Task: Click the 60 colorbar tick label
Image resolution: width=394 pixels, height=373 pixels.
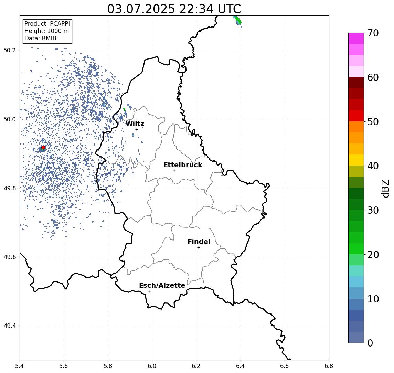Action: pyautogui.click(x=373, y=77)
